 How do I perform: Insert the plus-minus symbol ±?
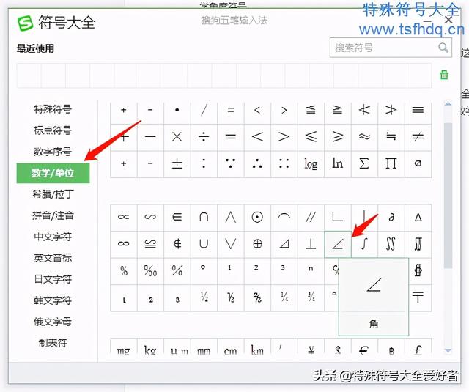coord(177,164)
